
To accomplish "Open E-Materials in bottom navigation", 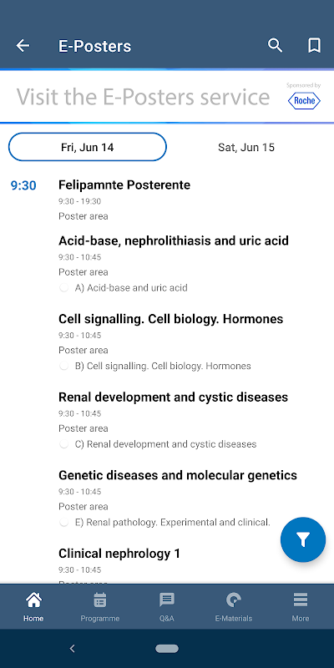I will tap(234, 607).
